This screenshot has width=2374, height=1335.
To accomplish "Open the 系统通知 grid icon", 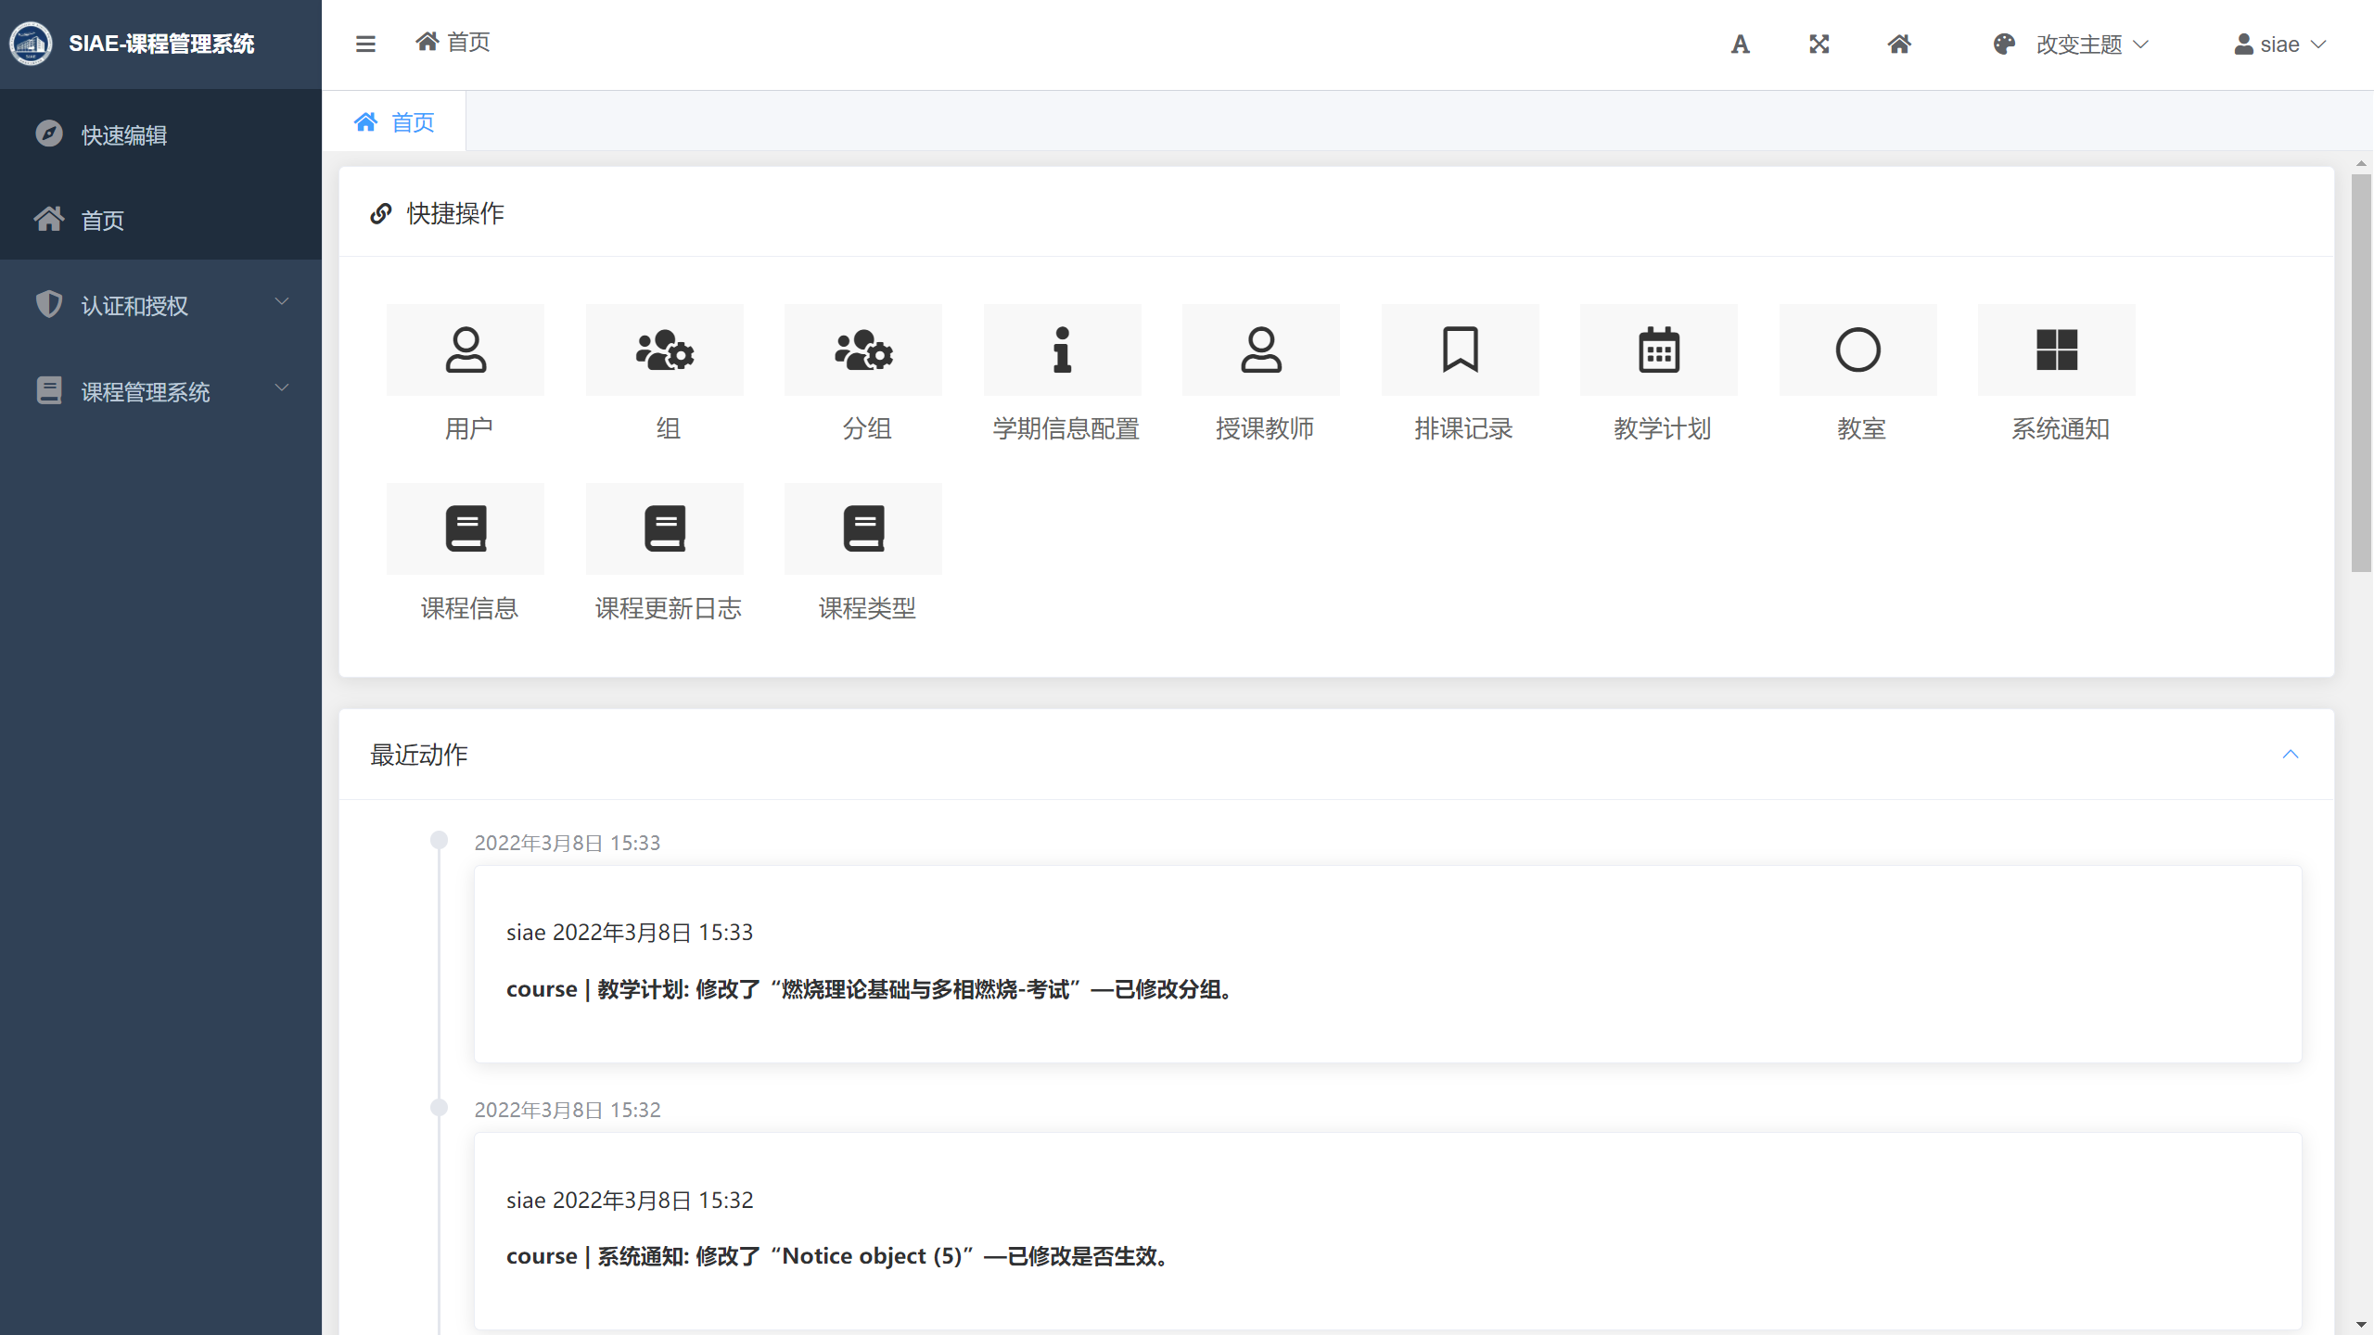I will [x=2057, y=350].
